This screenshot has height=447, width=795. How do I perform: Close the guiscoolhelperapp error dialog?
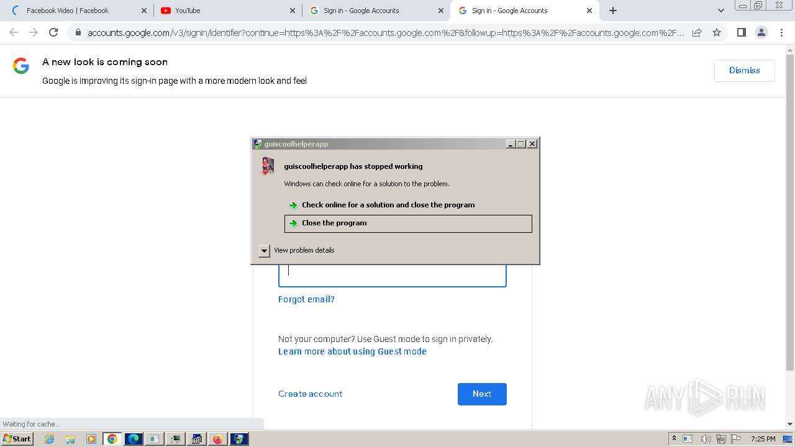click(x=532, y=144)
